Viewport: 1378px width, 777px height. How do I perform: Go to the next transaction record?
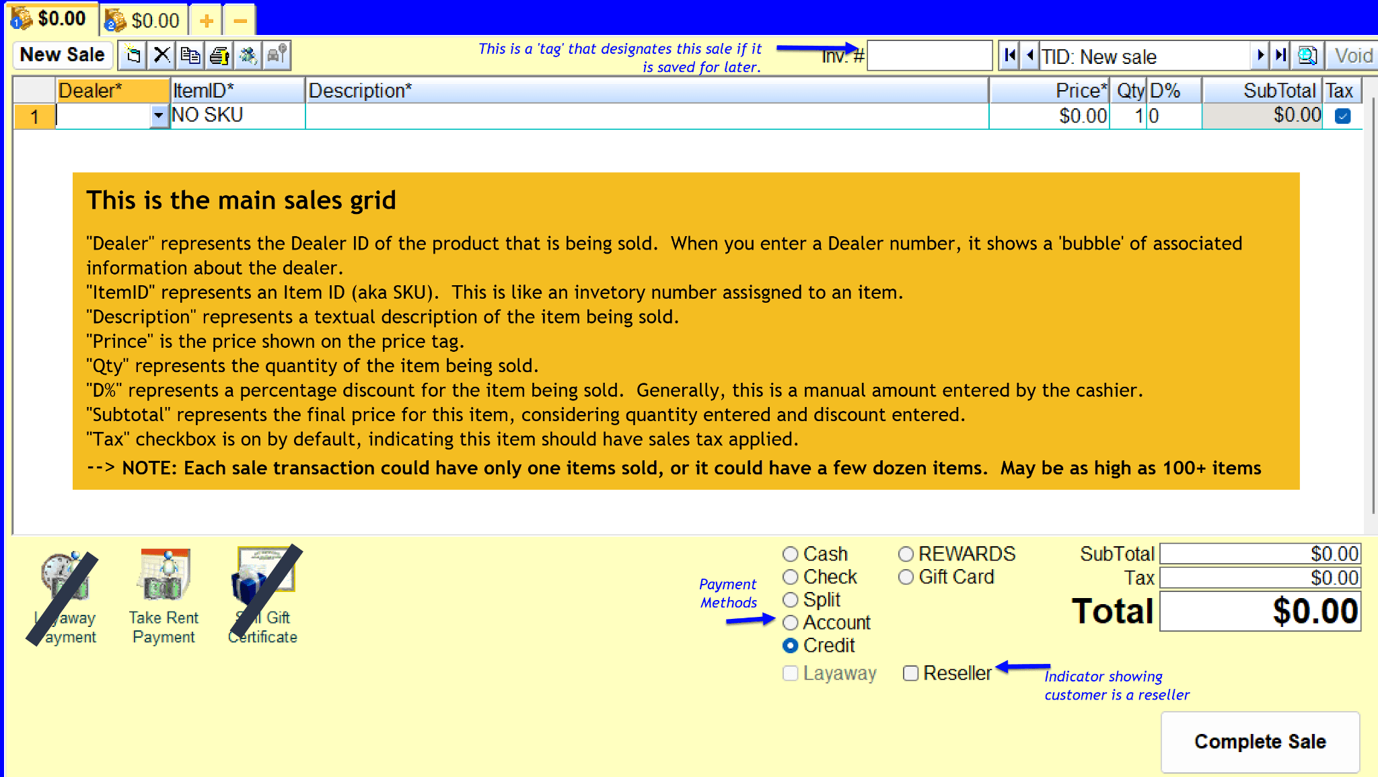click(x=1260, y=55)
